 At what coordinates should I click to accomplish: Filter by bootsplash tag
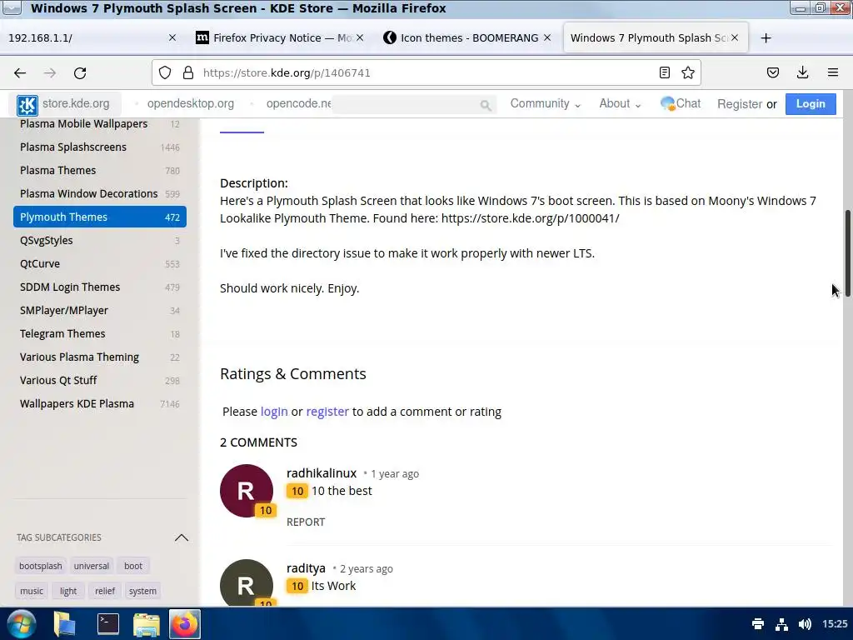click(41, 566)
